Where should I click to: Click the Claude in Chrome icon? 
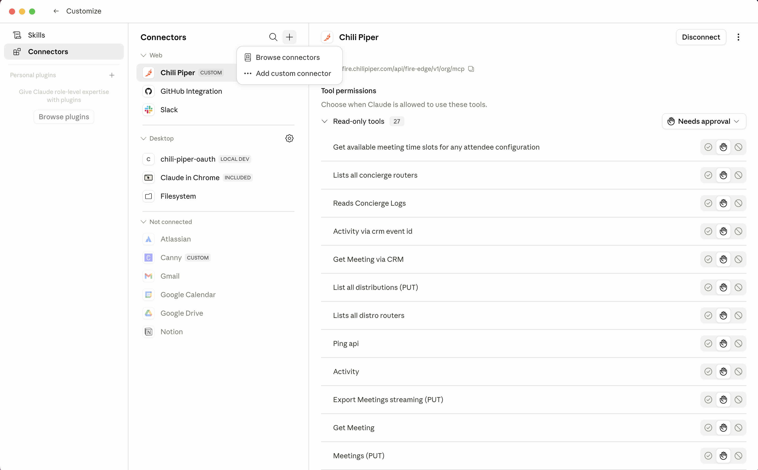click(x=148, y=177)
